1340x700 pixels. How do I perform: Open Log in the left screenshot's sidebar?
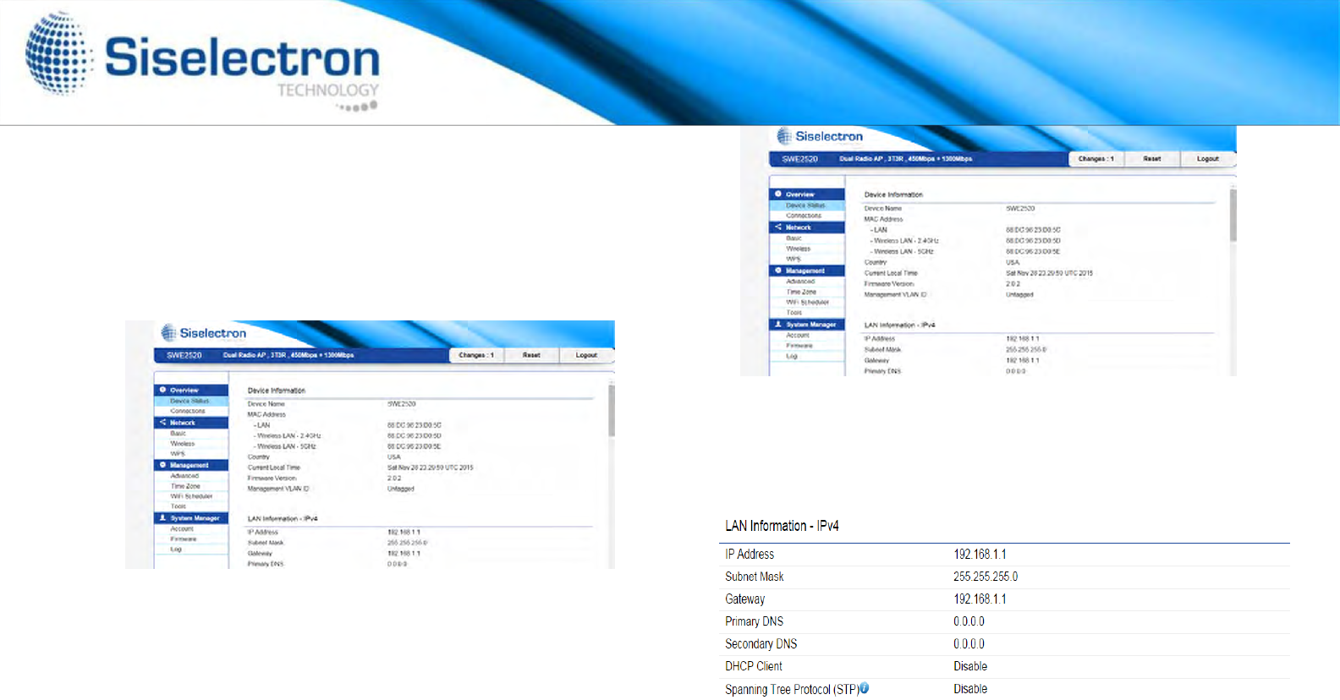175,549
